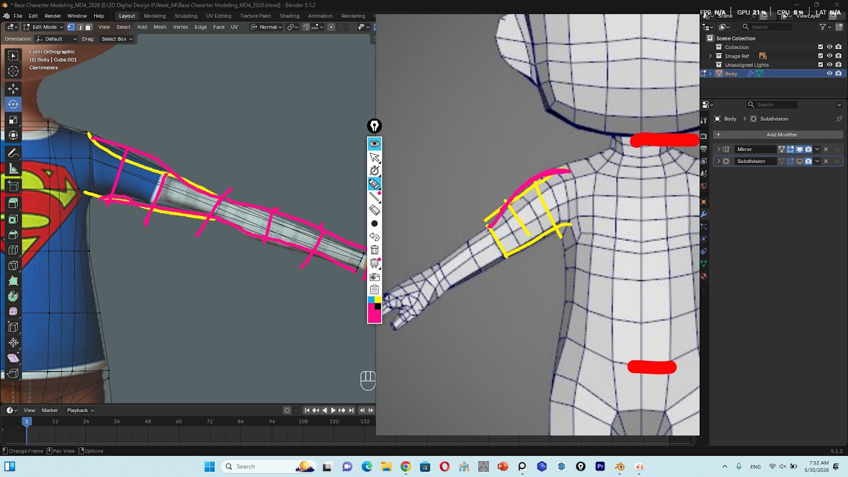
Task: Switch to face select mode
Action: (88, 27)
